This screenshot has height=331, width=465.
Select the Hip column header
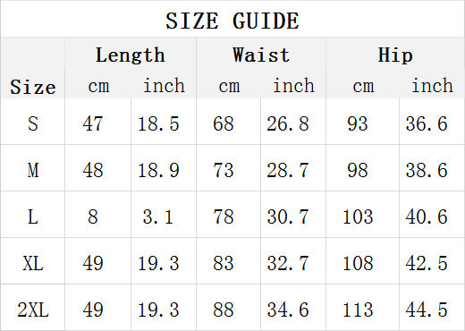click(395, 55)
